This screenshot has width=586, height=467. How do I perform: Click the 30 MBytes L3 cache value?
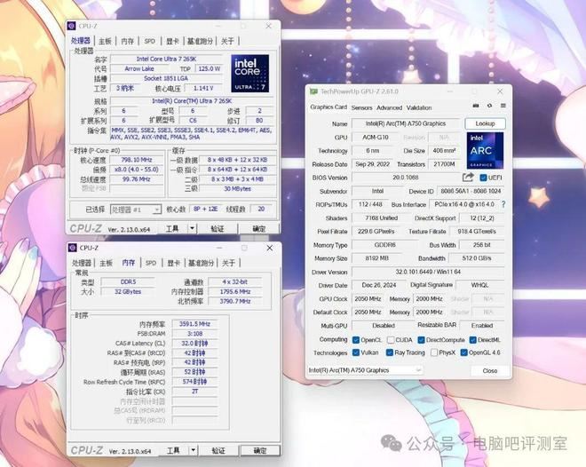tap(237, 189)
